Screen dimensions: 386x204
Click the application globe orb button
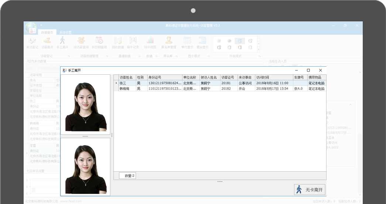click(31, 28)
